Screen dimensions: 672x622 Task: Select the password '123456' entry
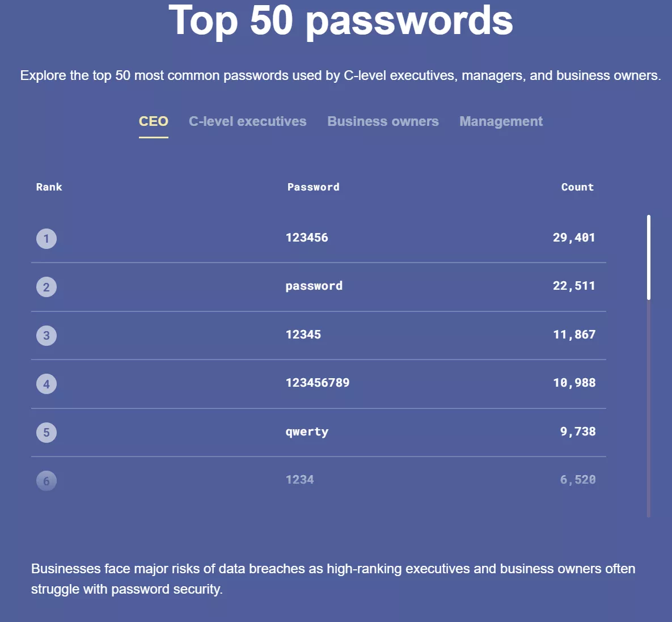click(x=307, y=238)
